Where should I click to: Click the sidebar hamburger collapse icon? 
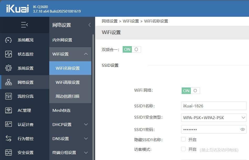click(x=25, y=25)
